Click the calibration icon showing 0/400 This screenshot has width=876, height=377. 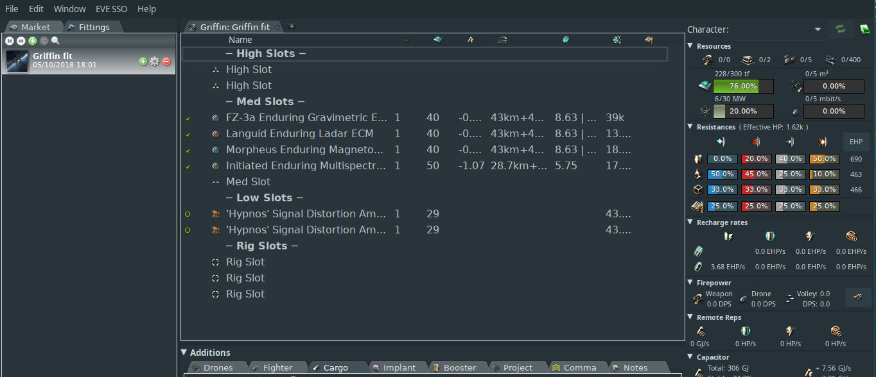tap(830, 60)
